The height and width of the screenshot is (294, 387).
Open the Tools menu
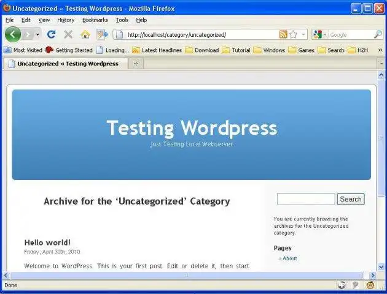point(122,20)
